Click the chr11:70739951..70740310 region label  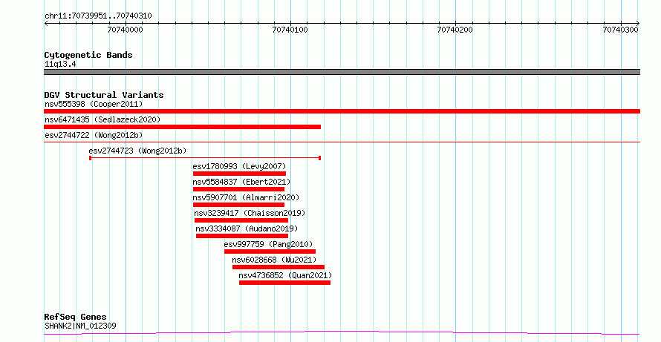[98, 16]
